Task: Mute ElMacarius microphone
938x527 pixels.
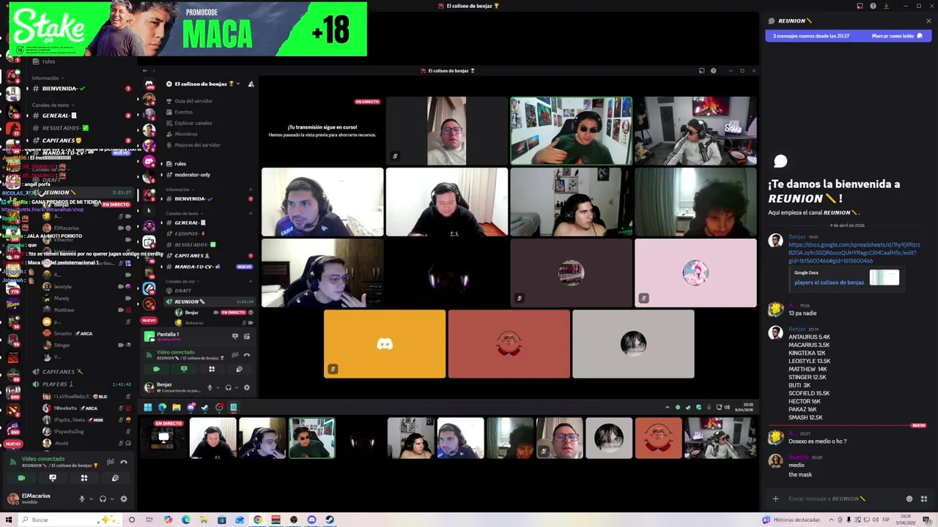Action: click(x=82, y=498)
